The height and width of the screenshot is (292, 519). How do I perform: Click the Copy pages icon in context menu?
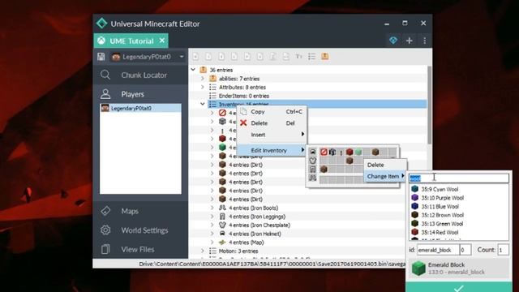tap(243, 112)
